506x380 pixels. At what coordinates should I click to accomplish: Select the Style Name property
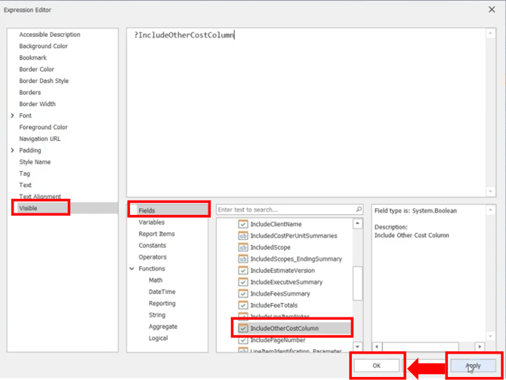tap(35, 162)
